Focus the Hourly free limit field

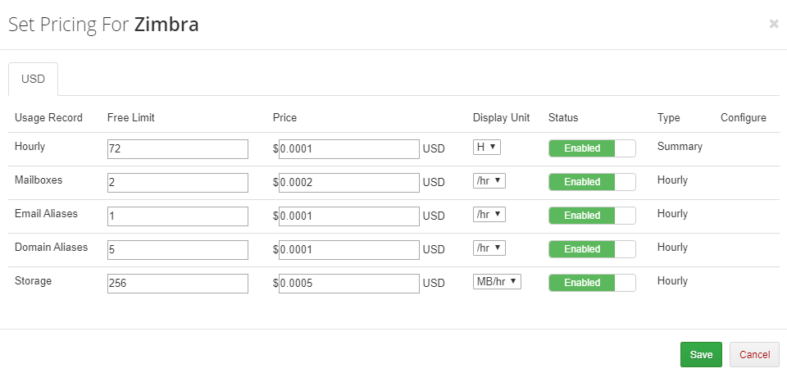pos(178,149)
